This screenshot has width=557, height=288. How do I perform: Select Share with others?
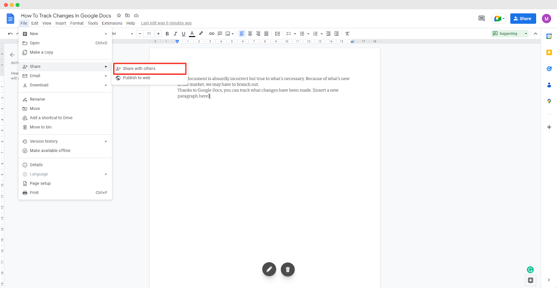pyautogui.click(x=150, y=69)
